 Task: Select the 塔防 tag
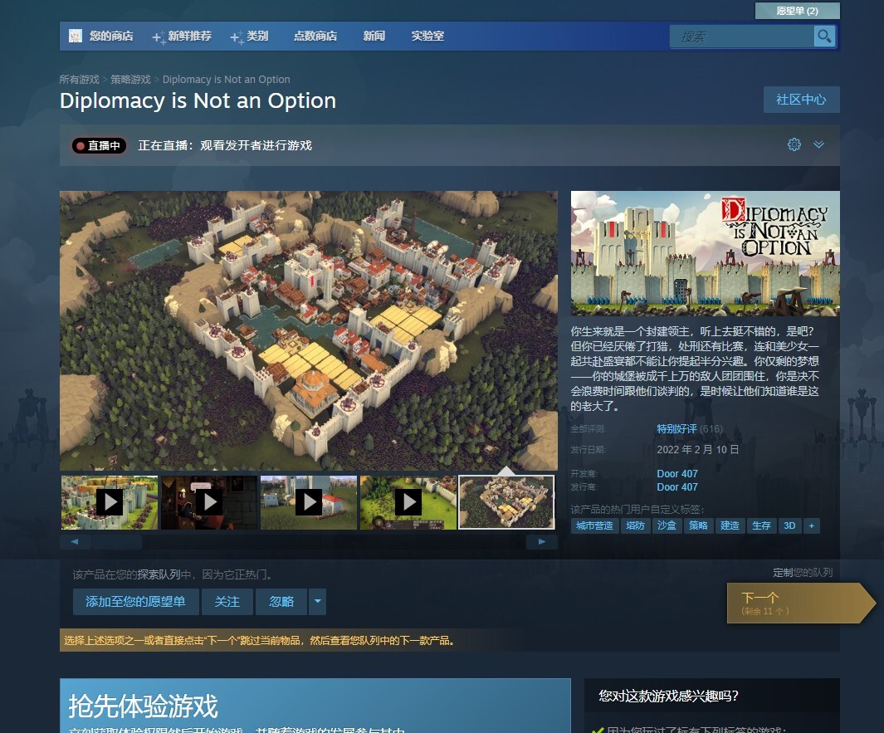[635, 525]
